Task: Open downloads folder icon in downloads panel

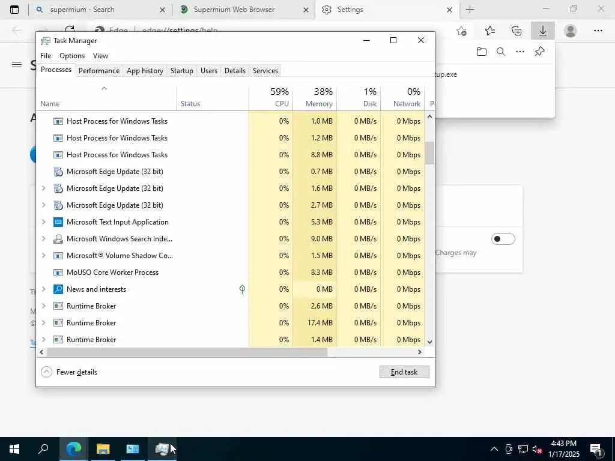Action: point(482,52)
